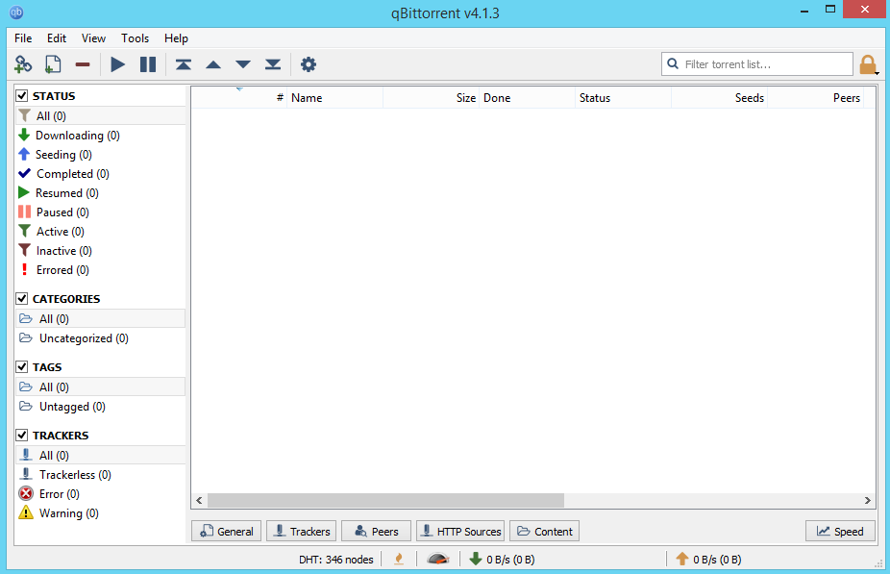Image resolution: width=890 pixels, height=574 pixels.
Task: Switch to the HTTP Sources tab
Action: pos(460,532)
